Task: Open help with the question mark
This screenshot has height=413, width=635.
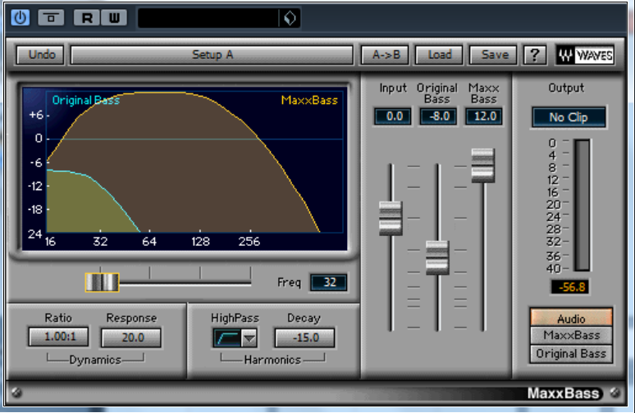Action: pyautogui.click(x=535, y=55)
